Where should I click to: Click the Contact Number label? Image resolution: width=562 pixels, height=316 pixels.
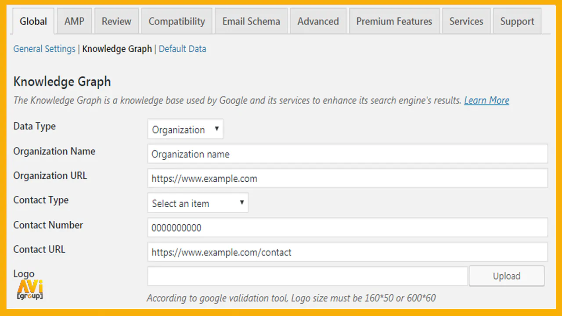pos(48,225)
